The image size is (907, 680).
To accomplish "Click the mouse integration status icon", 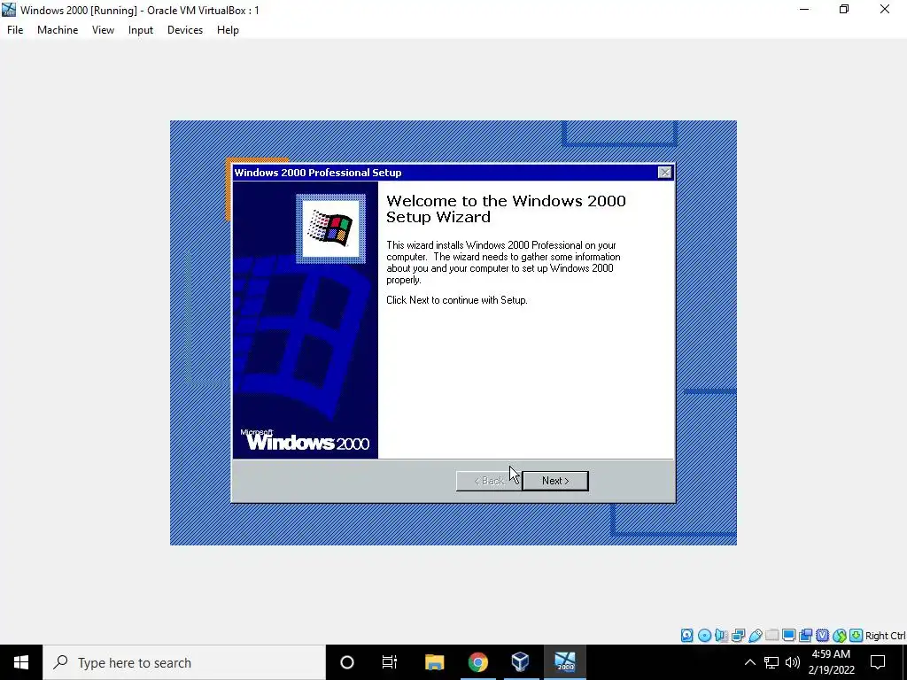I will [840, 636].
